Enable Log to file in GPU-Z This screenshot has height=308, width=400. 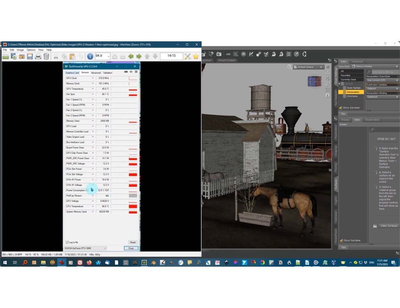[x=67, y=242]
